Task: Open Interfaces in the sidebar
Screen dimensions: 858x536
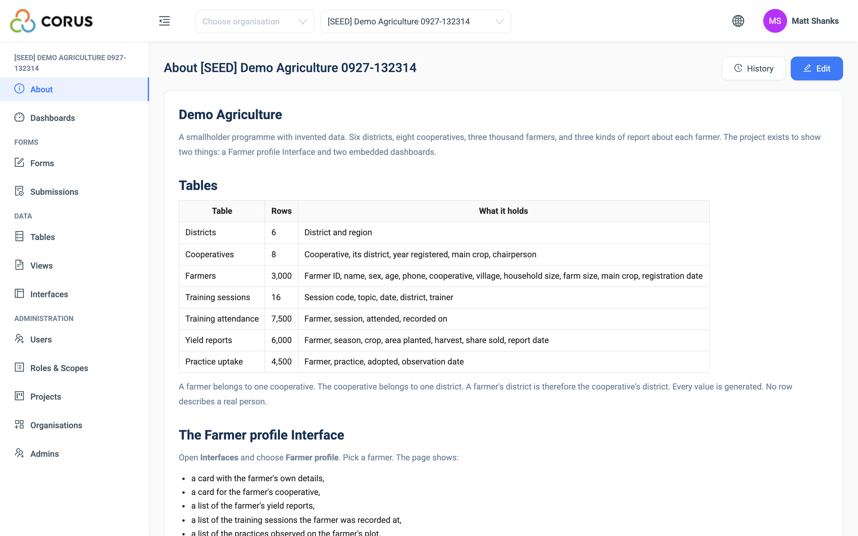Action: [x=74, y=294]
